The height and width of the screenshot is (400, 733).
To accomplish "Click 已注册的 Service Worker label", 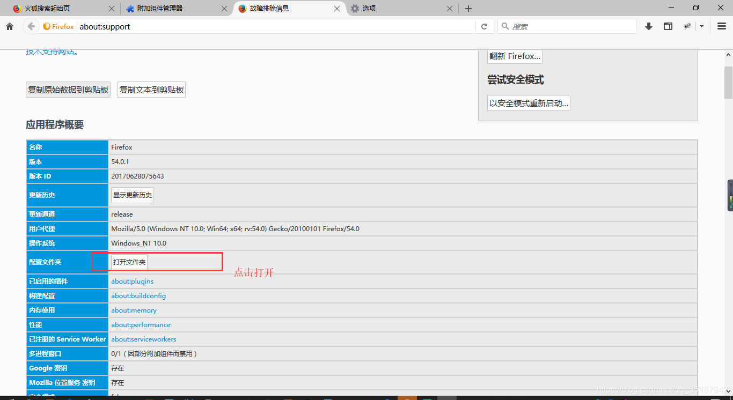I will (x=68, y=339).
